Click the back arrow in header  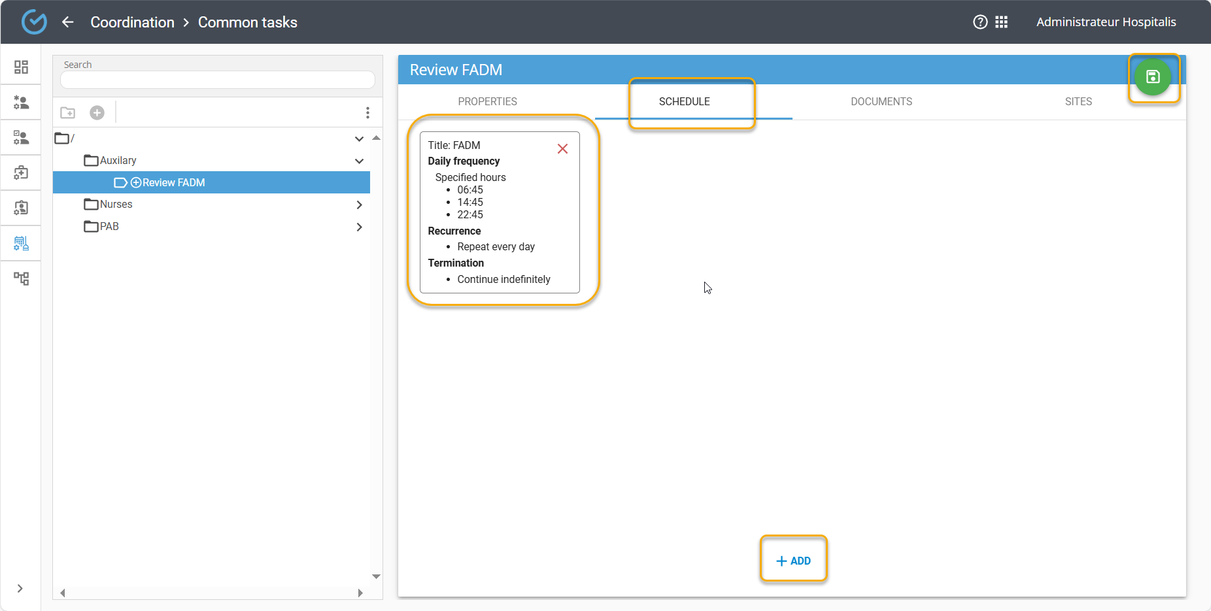tap(68, 22)
